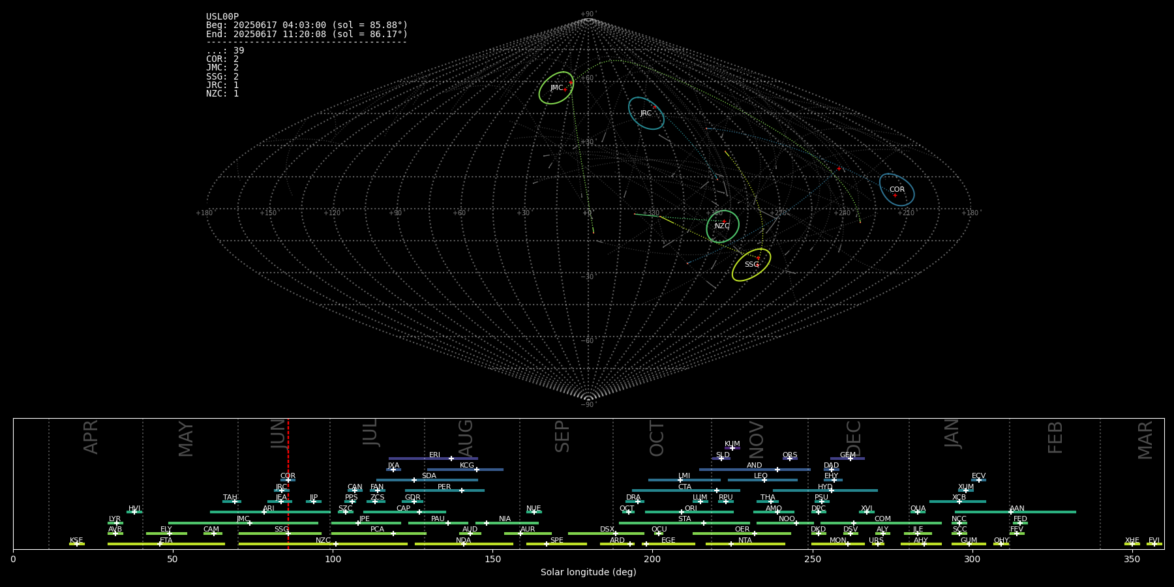The width and height of the screenshot is (1174, 587).
Task: Click the 'SSG: 2' legend entry
Action: click(x=222, y=77)
